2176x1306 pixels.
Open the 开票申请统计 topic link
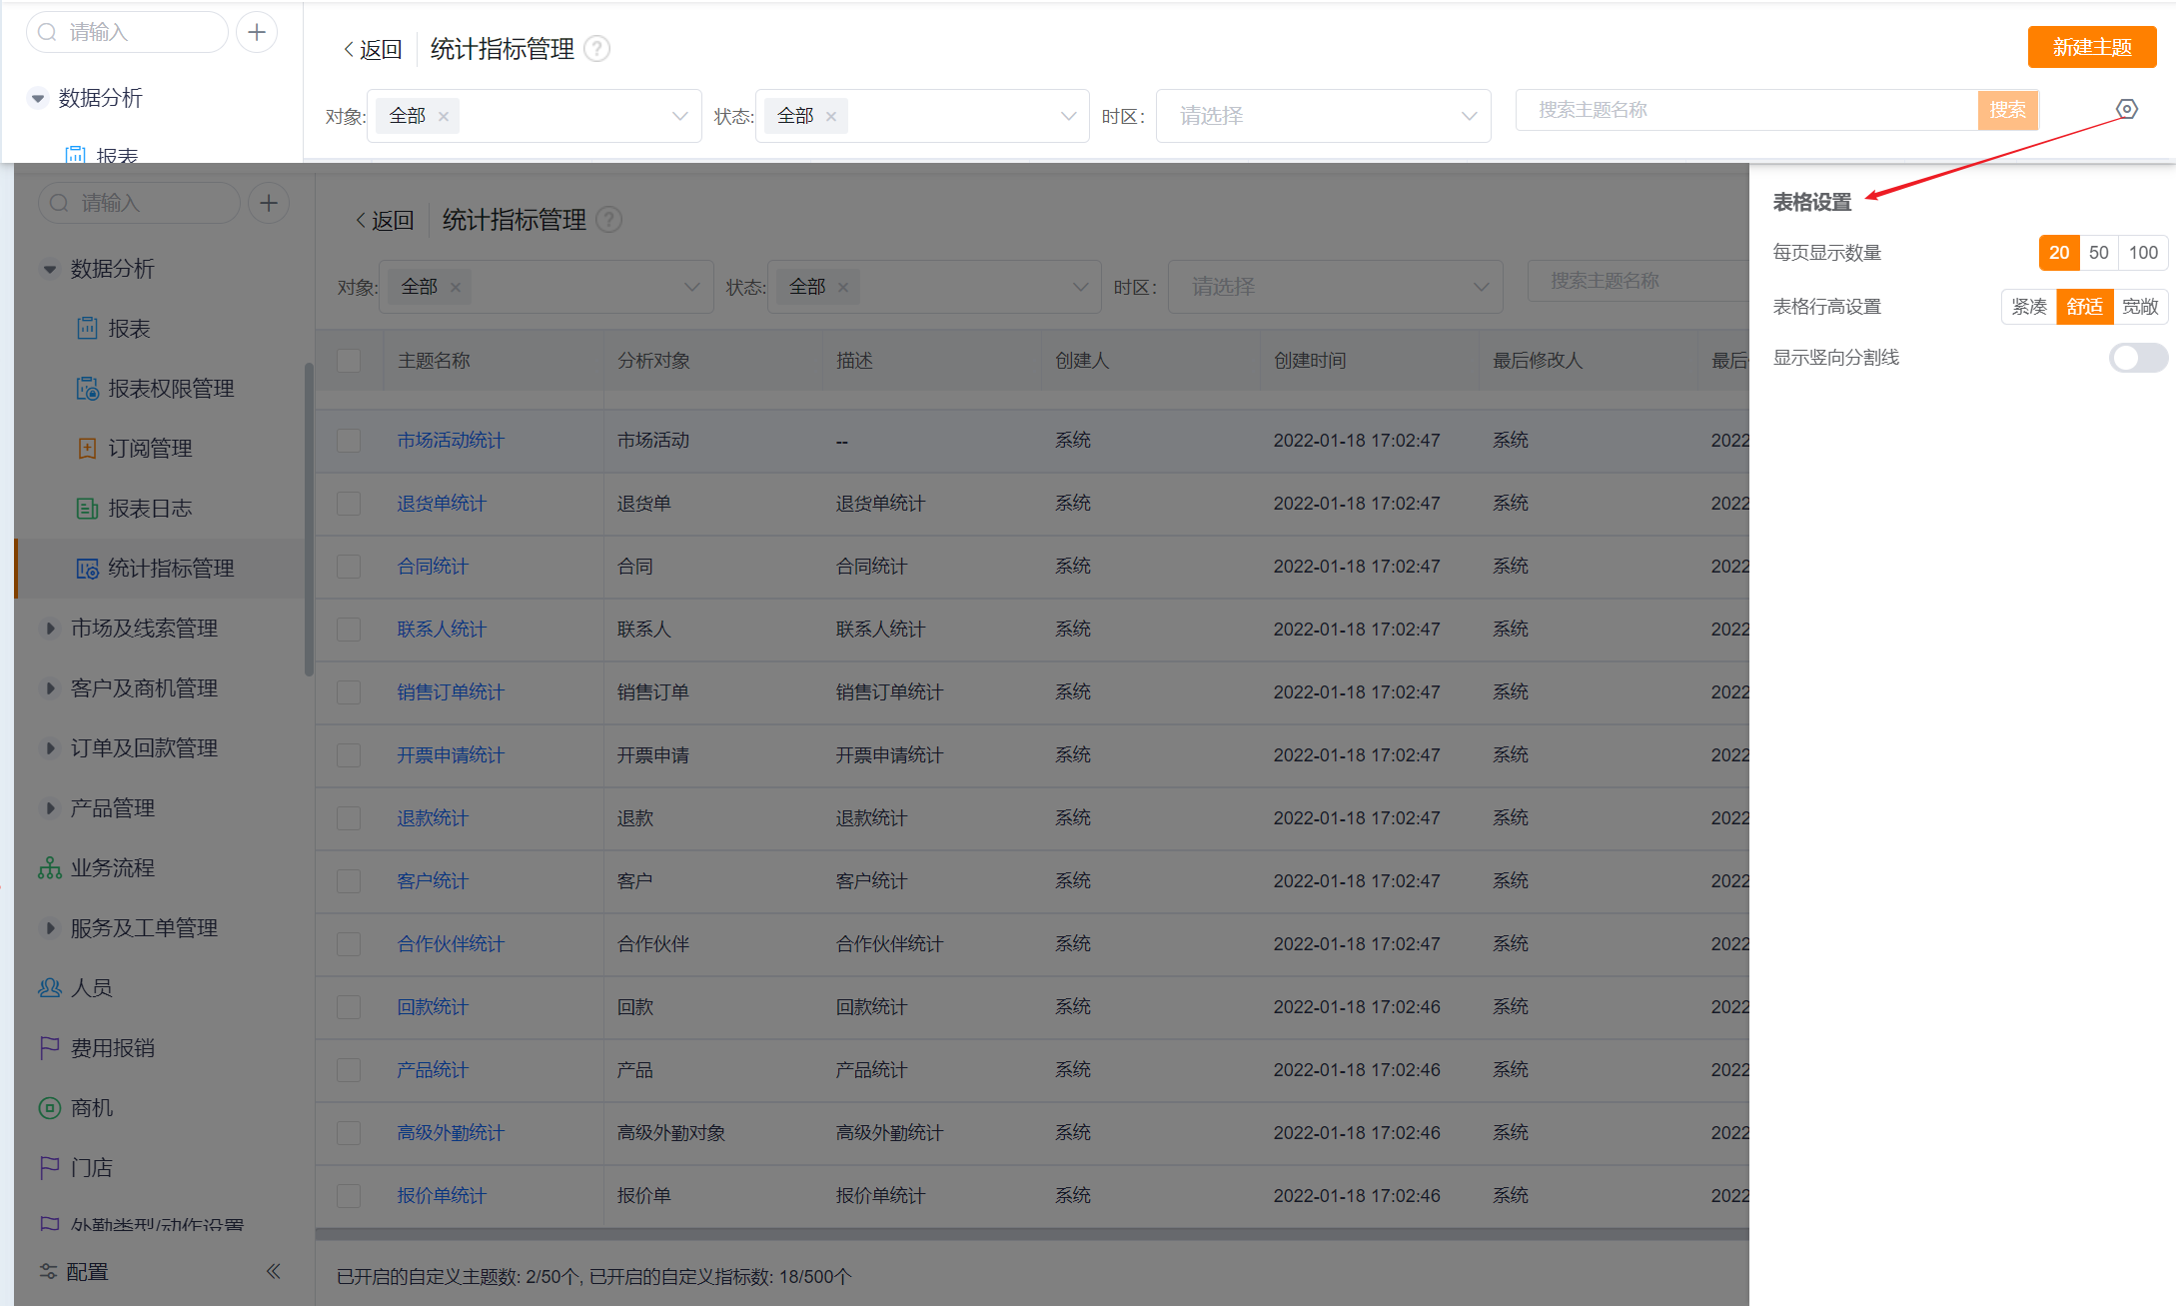(x=451, y=755)
